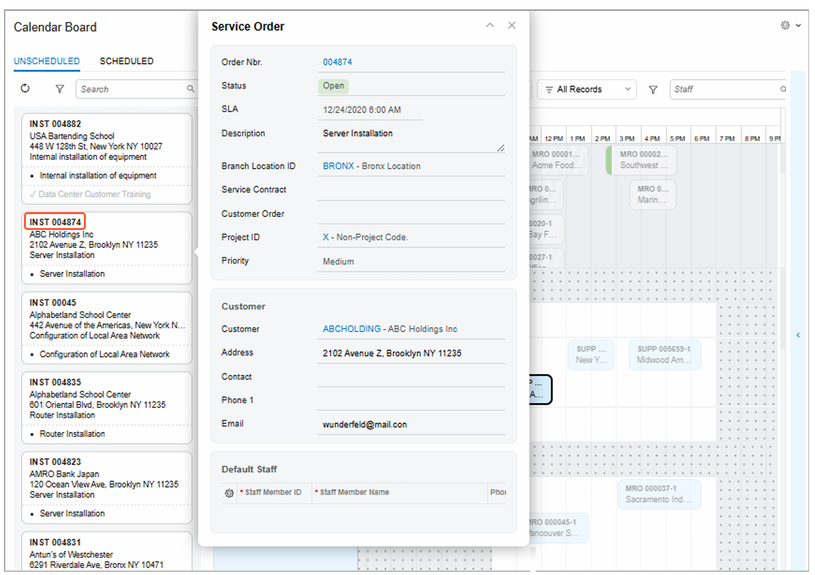Switch to the SCHEDULED tab
Viewport: 815px width, 575px height.
pyautogui.click(x=127, y=61)
